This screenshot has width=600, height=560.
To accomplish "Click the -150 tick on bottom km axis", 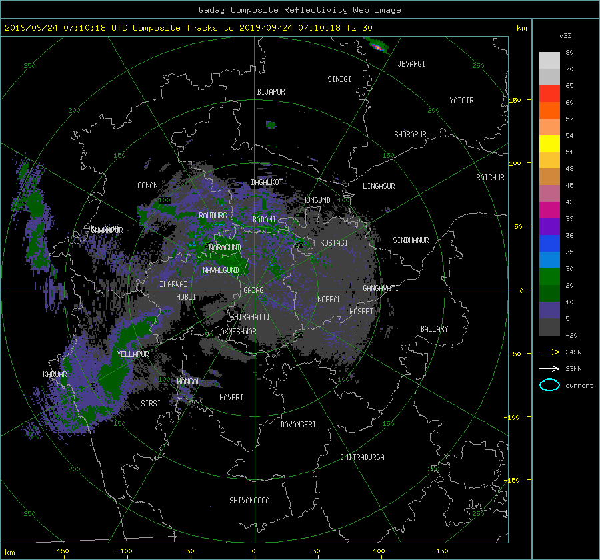I will pyautogui.click(x=61, y=551).
